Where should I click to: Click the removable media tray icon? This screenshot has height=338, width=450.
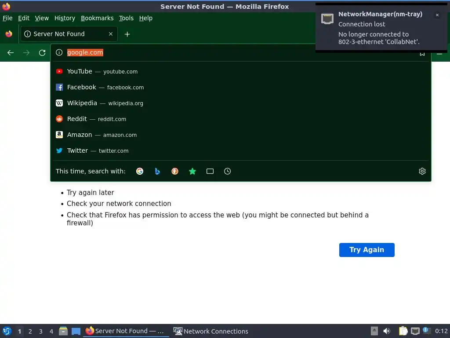(x=374, y=331)
